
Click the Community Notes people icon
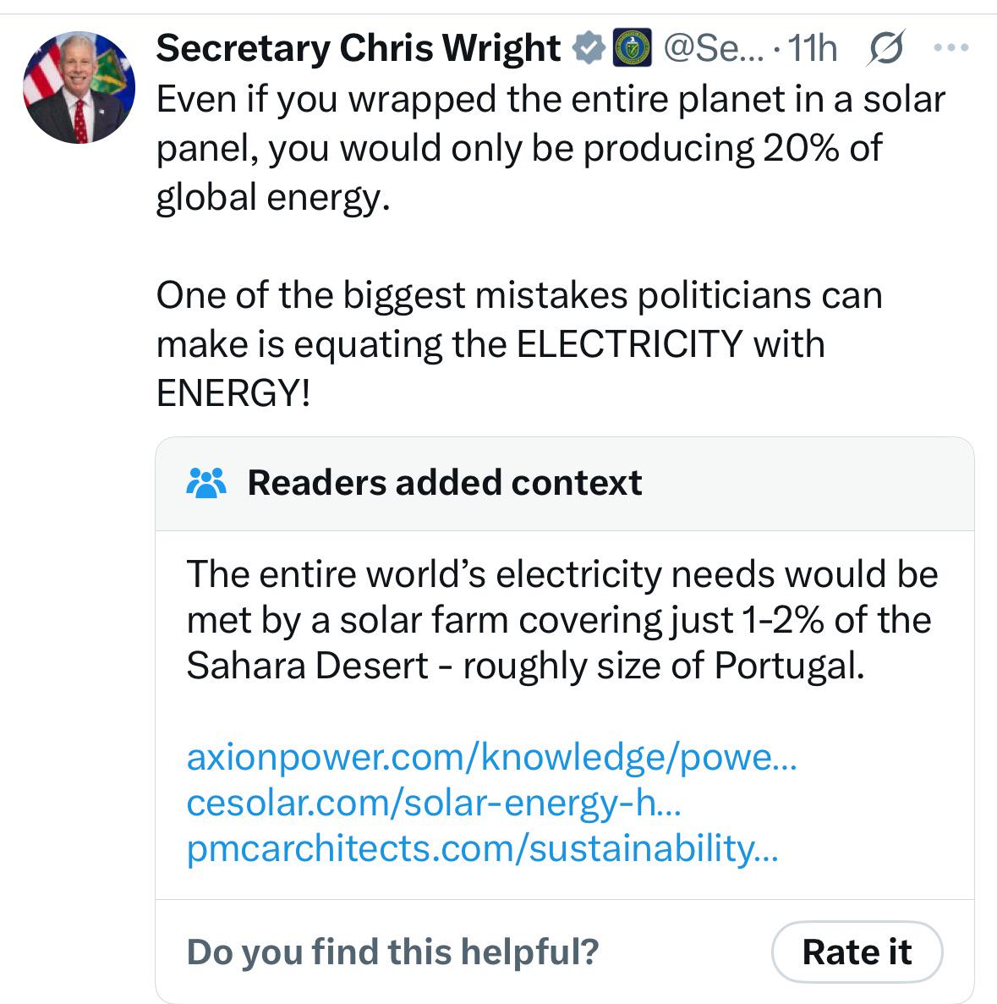click(x=205, y=483)
